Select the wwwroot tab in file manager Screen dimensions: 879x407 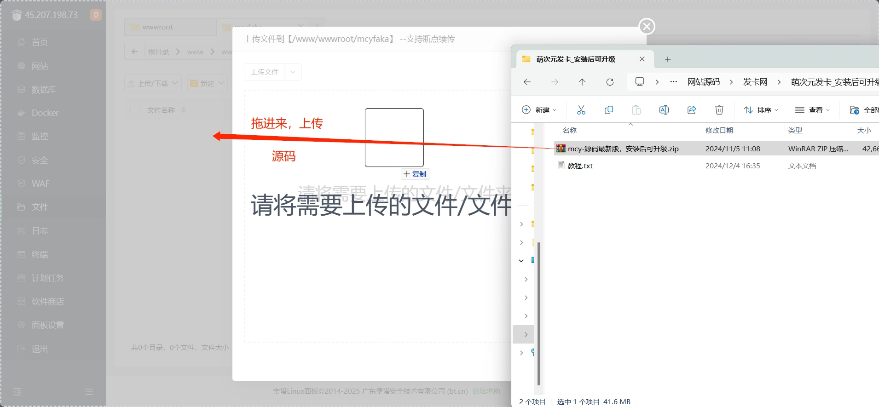170,27
